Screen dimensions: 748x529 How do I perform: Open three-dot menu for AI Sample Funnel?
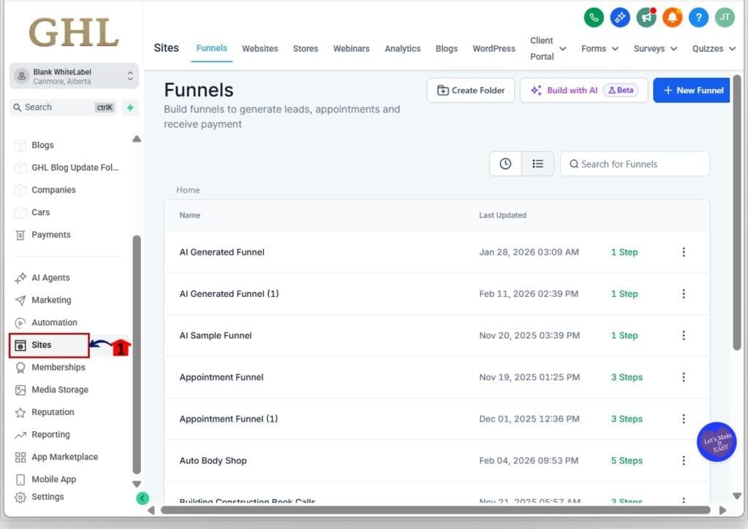[x=684, y=336]
